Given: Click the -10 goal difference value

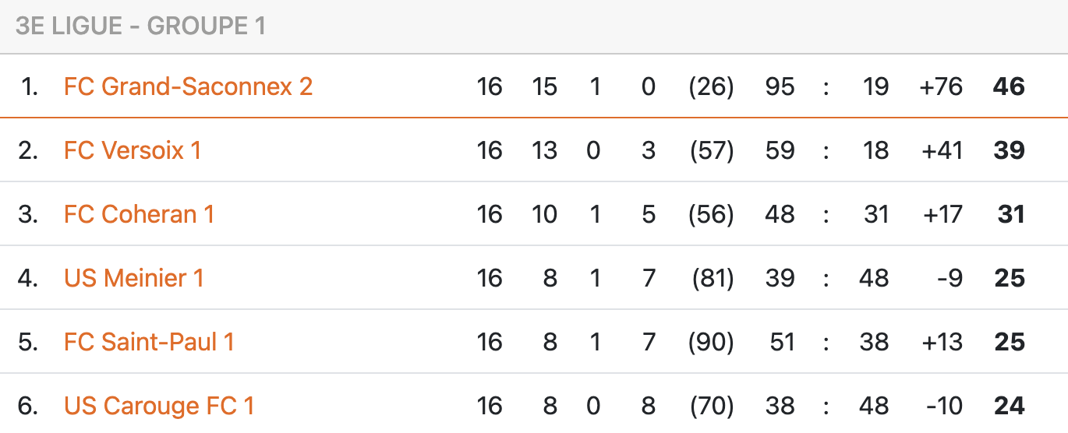Looking at the screenshot, I should [943, 406].
